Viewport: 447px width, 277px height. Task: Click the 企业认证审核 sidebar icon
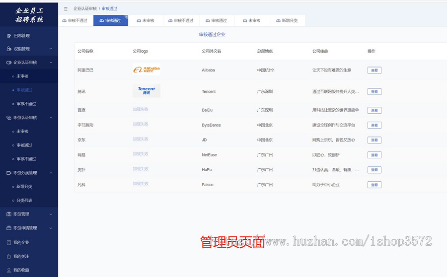tap(9, 63)
